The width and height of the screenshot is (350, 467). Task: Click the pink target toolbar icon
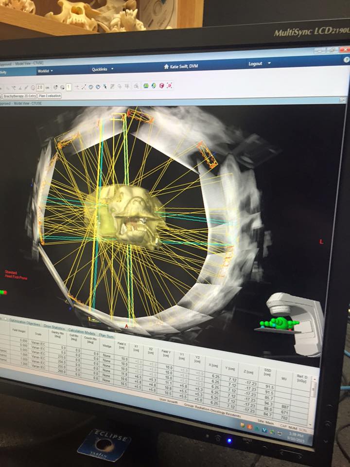click(170, 86)
